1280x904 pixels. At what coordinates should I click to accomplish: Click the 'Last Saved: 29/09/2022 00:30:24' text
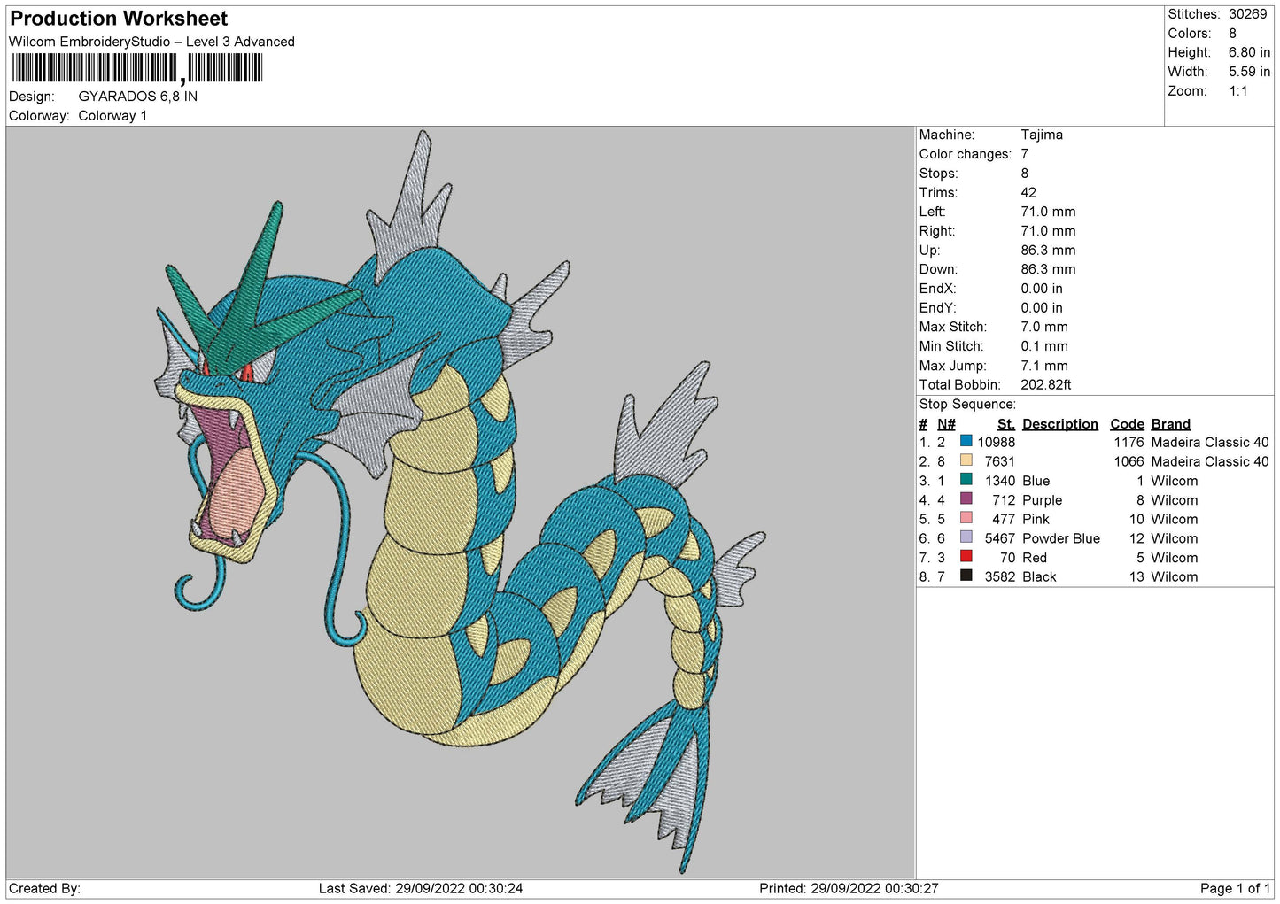421,889
